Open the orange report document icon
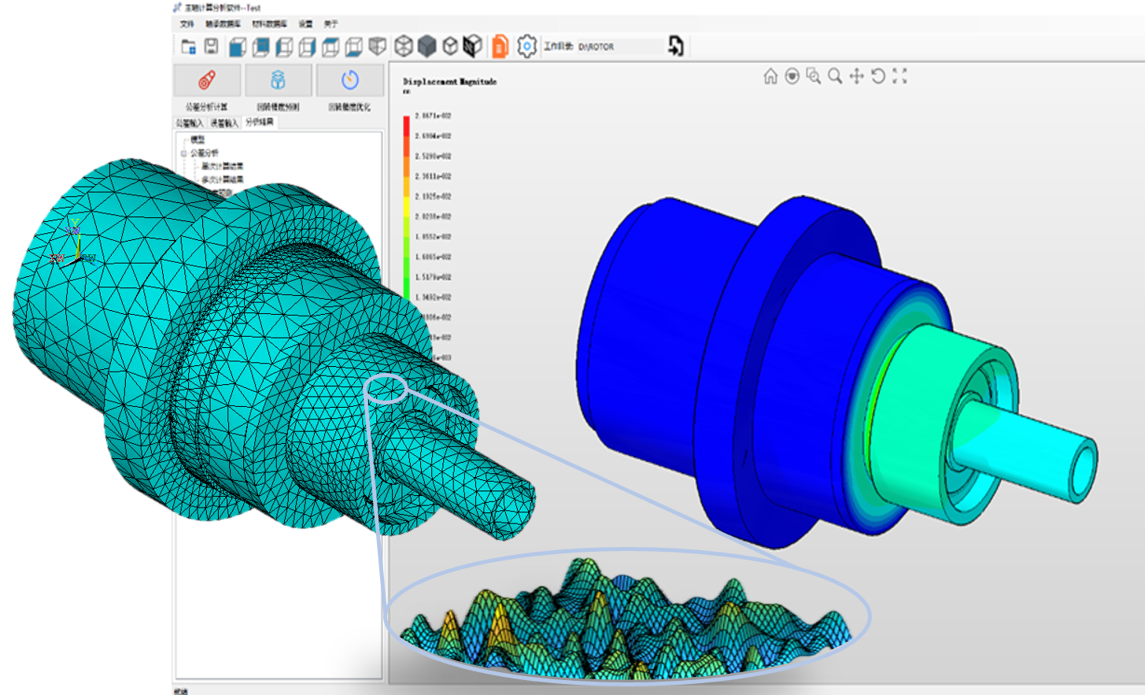Screen dimensions: 1145x695 pos(500,46)
